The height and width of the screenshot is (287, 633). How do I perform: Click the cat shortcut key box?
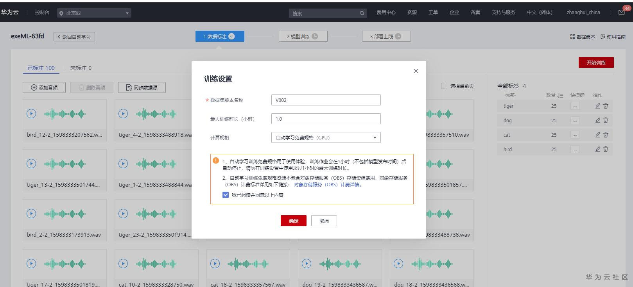pyautogui.click(x=575, y=135)
